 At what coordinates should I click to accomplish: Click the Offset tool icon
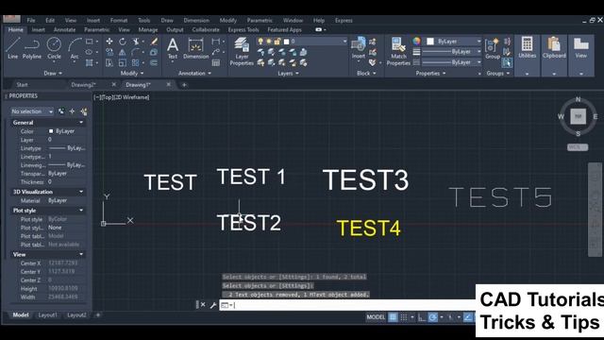click(154, 62)
